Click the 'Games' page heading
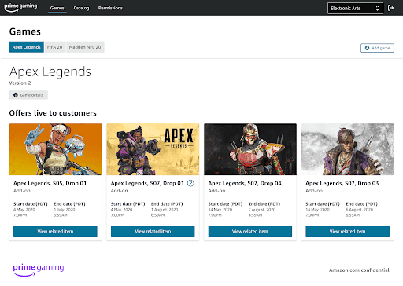The height and width of the screenshot is (286, 403). (x=25, y=31)
